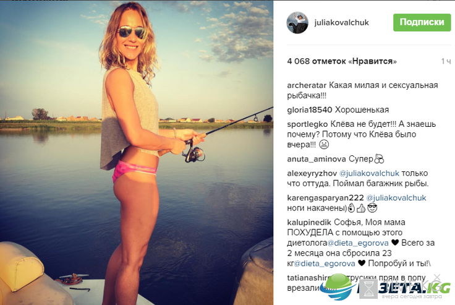
Task: Click sunglasses emoji in karengasparyan222 comment
Action: click(x=372, y=208)
